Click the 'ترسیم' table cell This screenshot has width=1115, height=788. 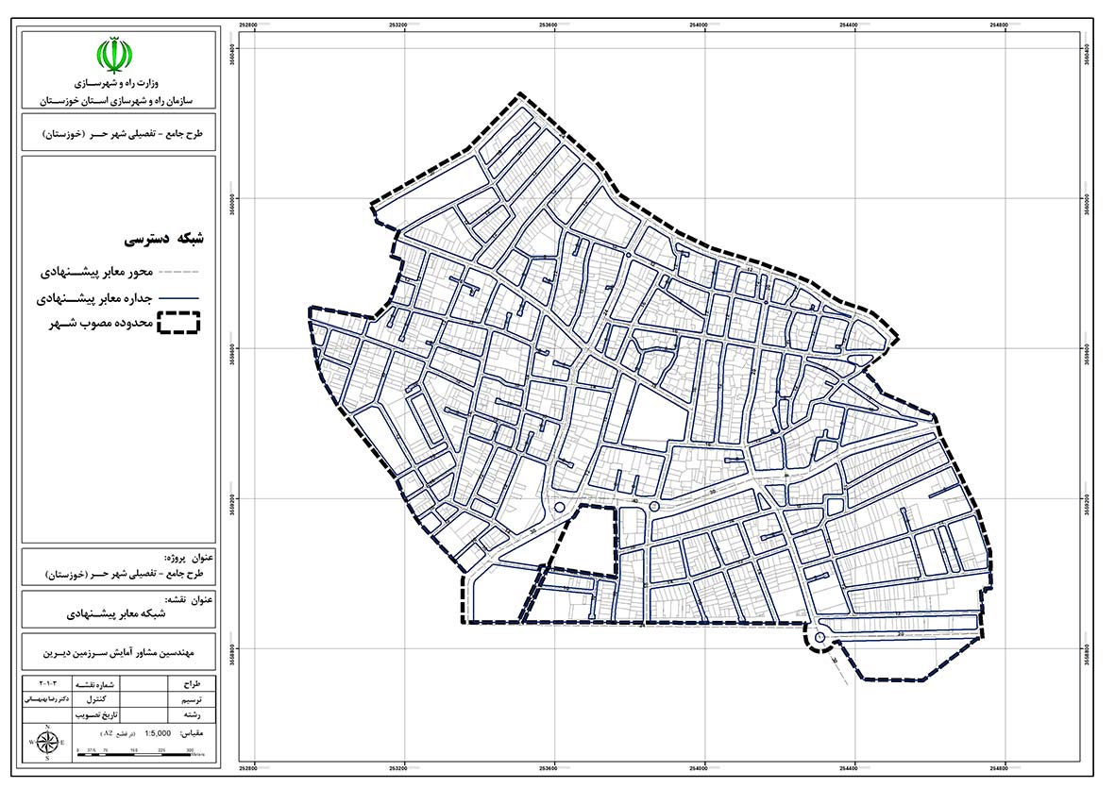pyautogui.click(x=192, y=699)
